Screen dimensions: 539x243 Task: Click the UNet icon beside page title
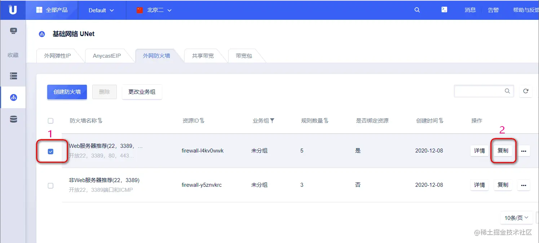(x=42, y=34)
